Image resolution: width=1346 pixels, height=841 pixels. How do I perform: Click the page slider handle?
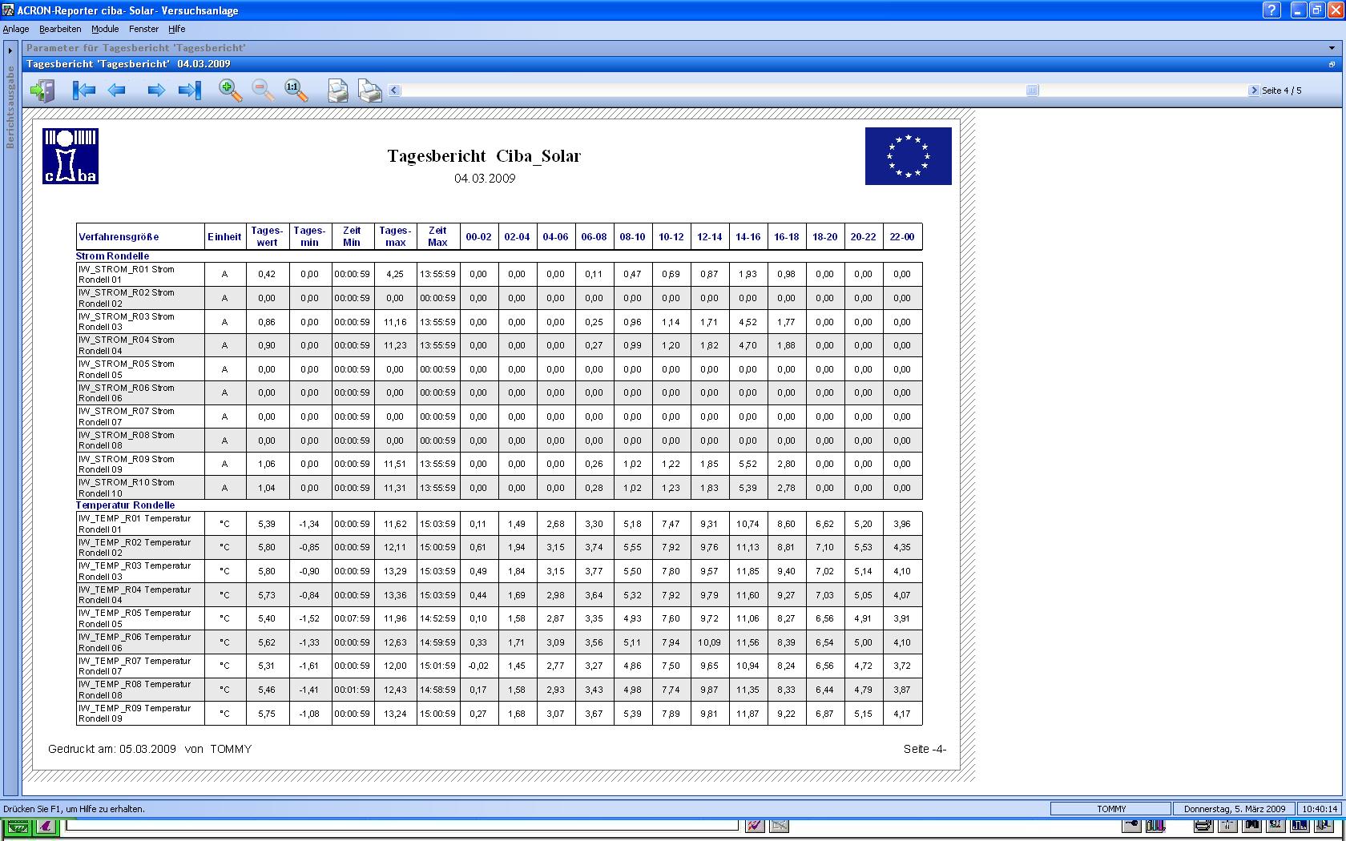click(1032, 91)
